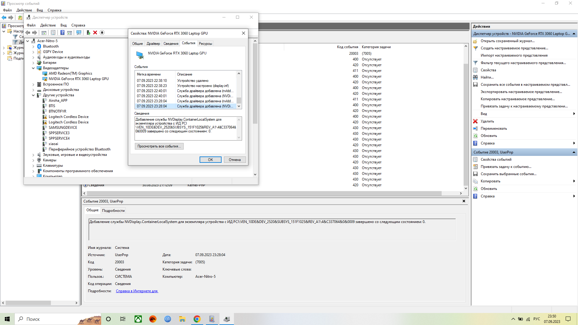
Task: Click Device Manager back arrow icon
Action: click(28, 32)
